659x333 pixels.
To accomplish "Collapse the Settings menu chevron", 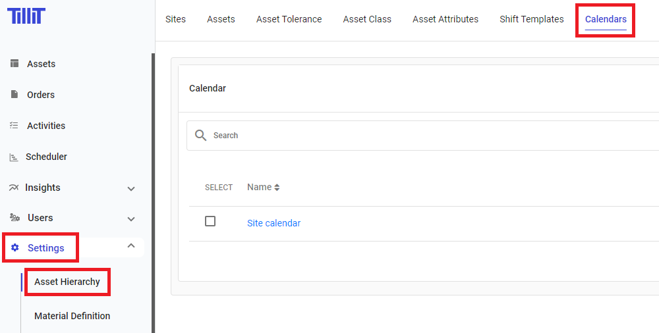I will [x=131, y=246].
